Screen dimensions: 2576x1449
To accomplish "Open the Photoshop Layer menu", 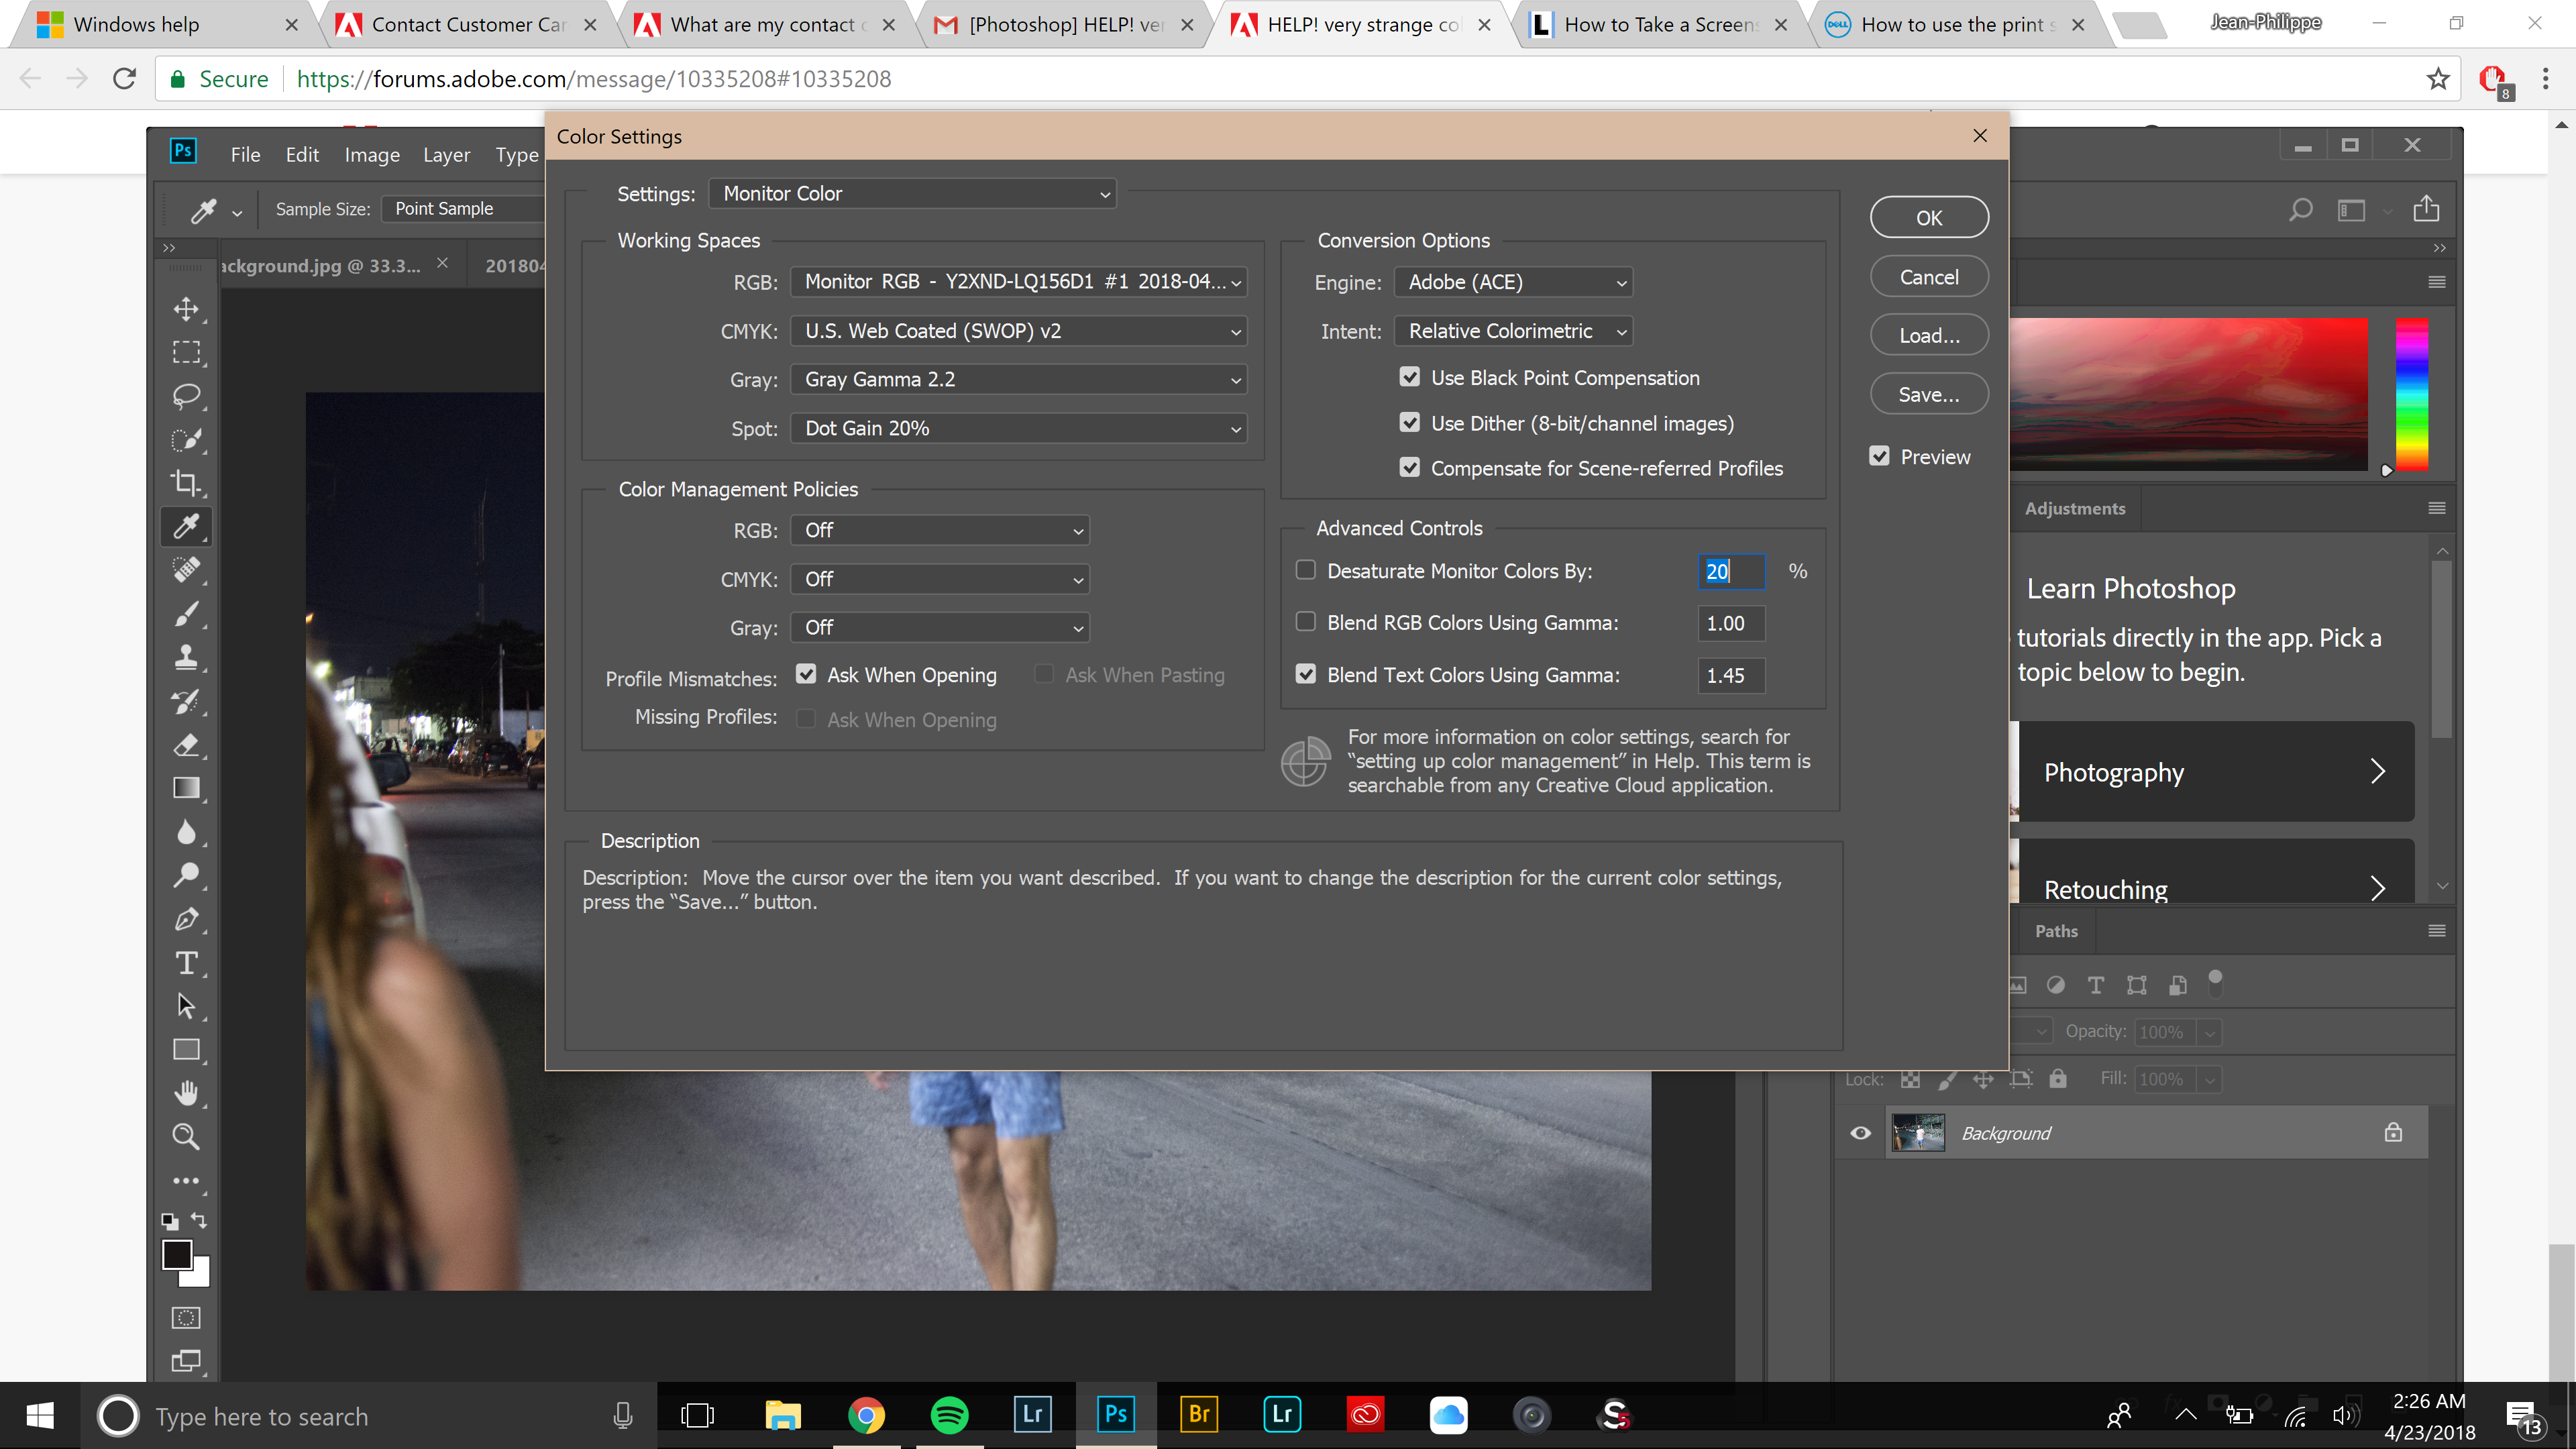I will (x=446, y=154).
